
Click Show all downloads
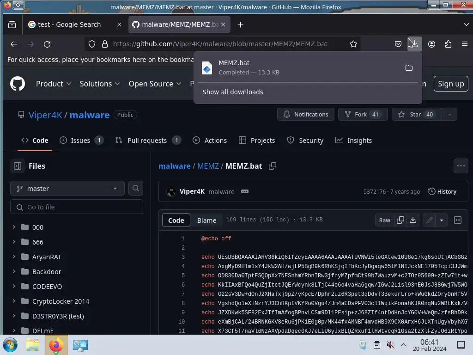coord(233,92)
